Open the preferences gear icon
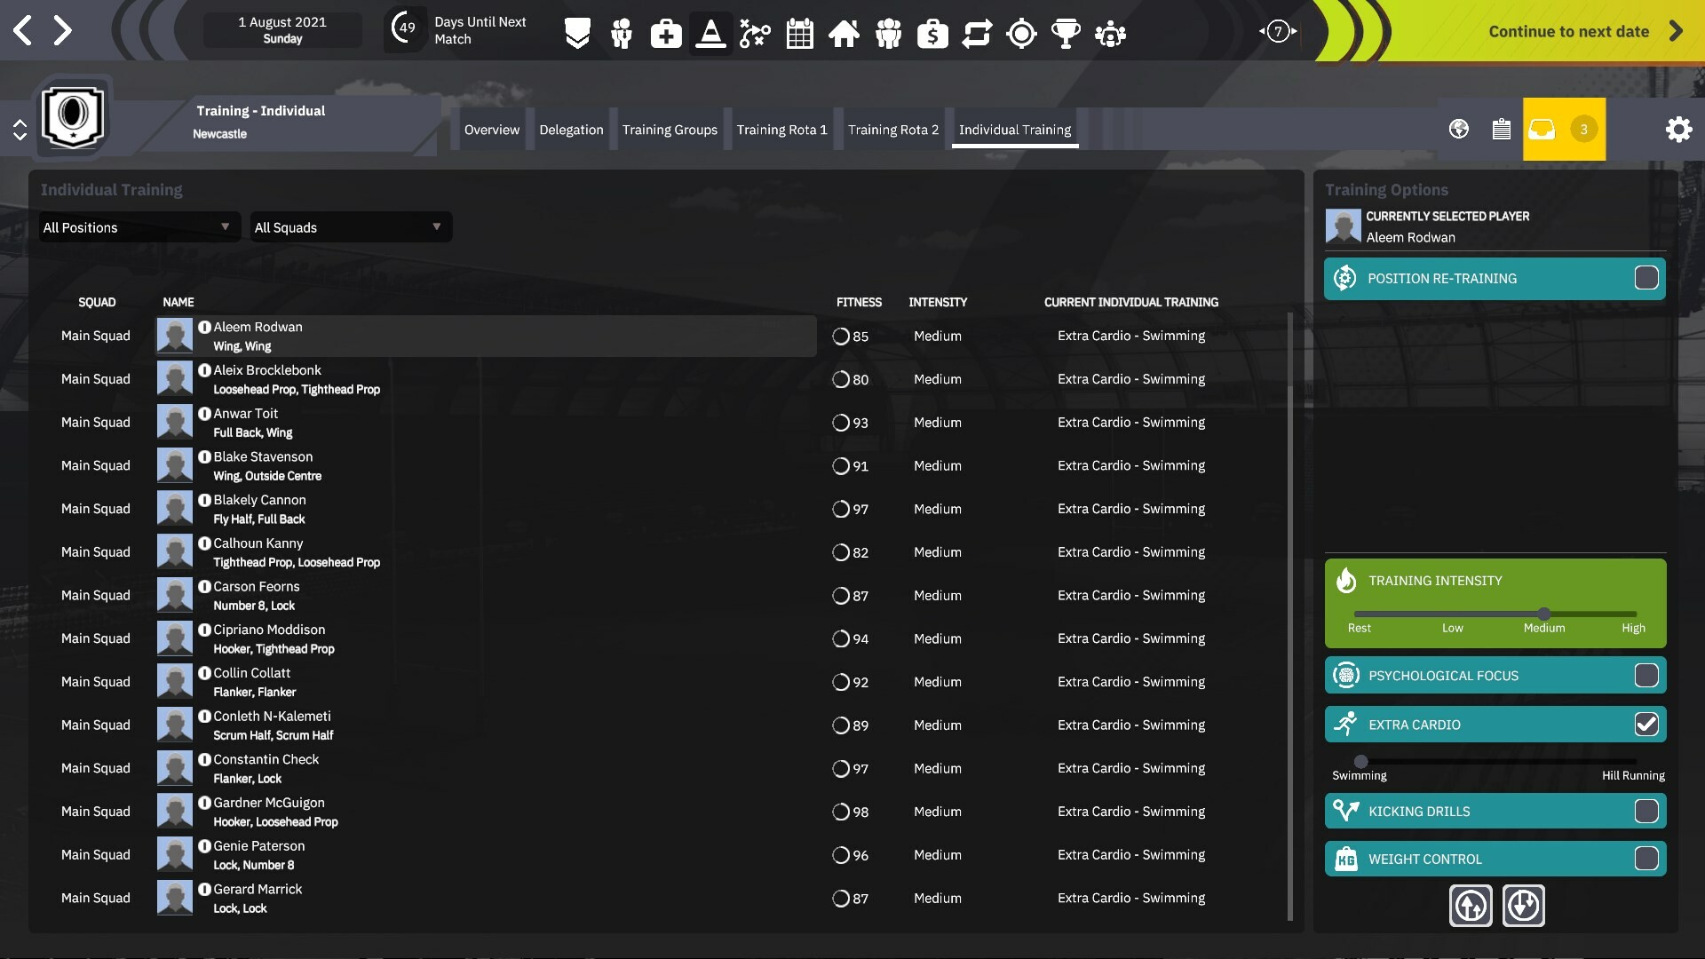The image size is (1705, 959). [1679, 129]
